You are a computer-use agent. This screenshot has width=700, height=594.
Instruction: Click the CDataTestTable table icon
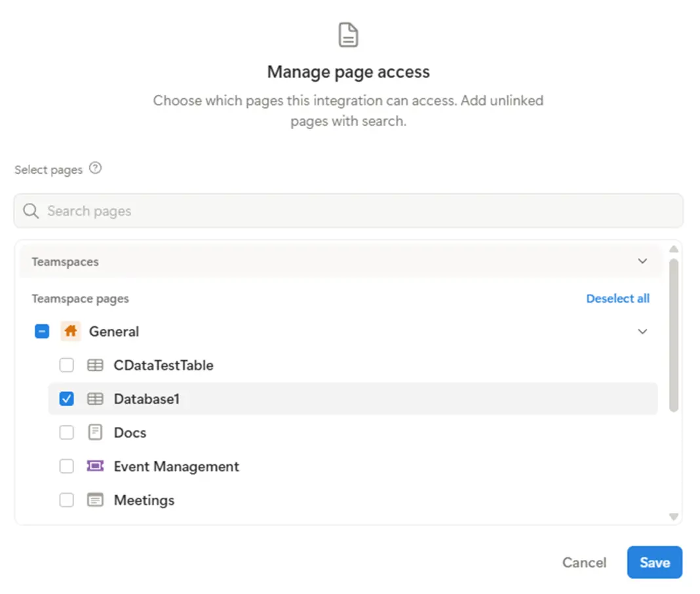click(x=95, y=365)
